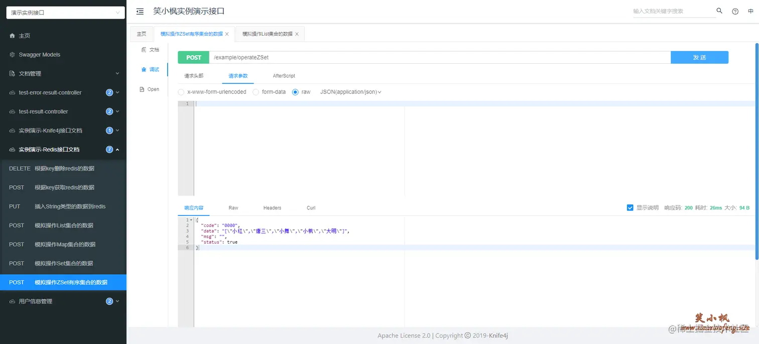Screen dimensions: 759x344
Task: Open the AfterScript tab
Action: click(x=284, y=76)
